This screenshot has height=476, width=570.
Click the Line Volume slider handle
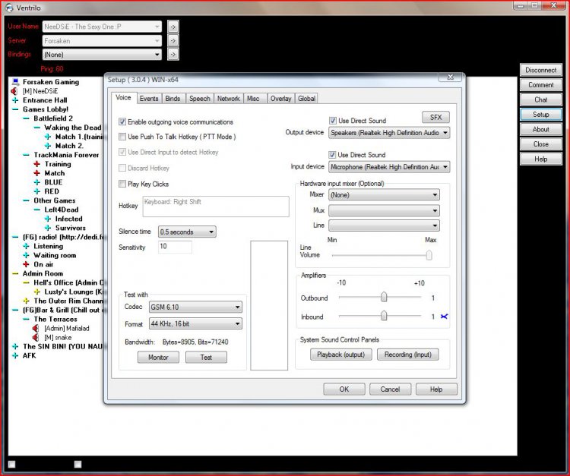[429, 255]
